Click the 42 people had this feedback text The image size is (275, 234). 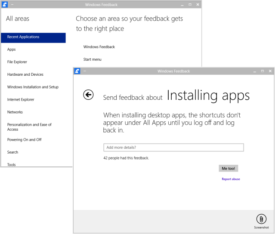[x=126, y=158]
